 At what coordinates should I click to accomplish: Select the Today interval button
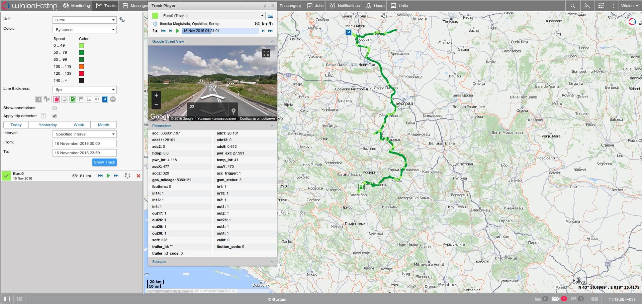(x=16, y=125)
